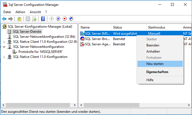Expand SQL Native Client 11.0-Konfiguration (32-Bit) node

click(x=4, y=42)
